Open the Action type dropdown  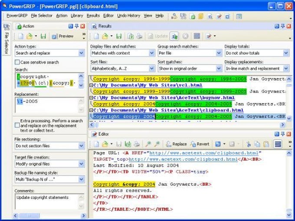click(x=82, y=53)
